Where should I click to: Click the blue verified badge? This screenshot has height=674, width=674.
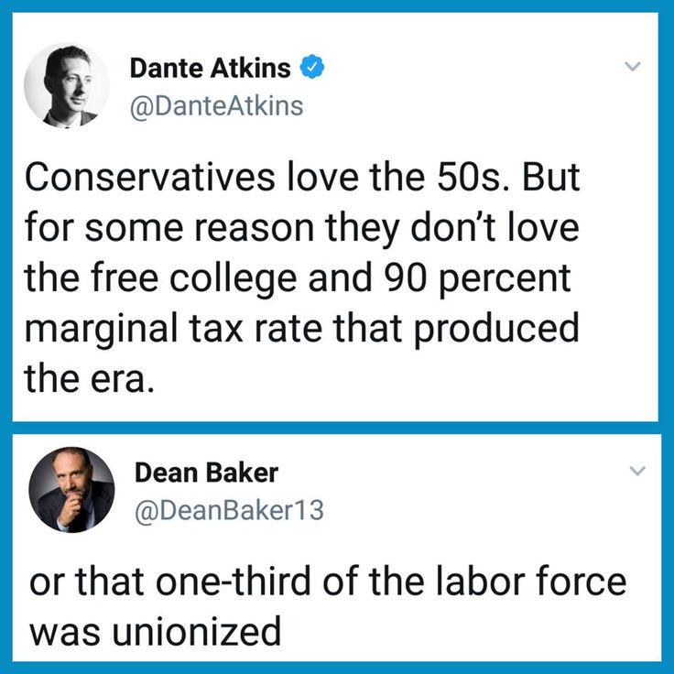[x=313, y=67]
